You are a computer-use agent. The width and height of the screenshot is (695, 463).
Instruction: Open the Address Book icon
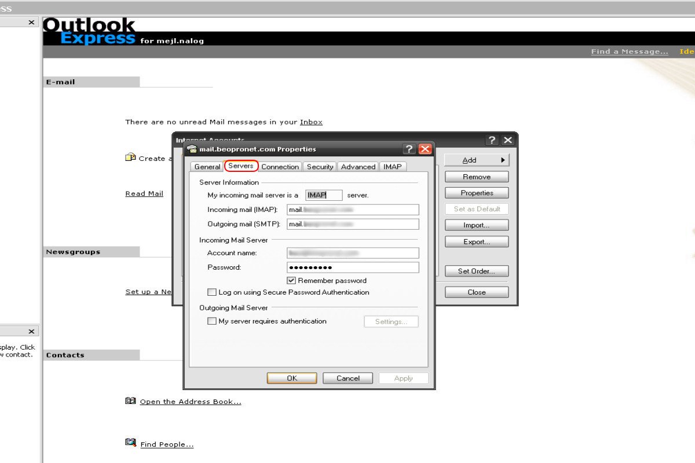(130, 400)
